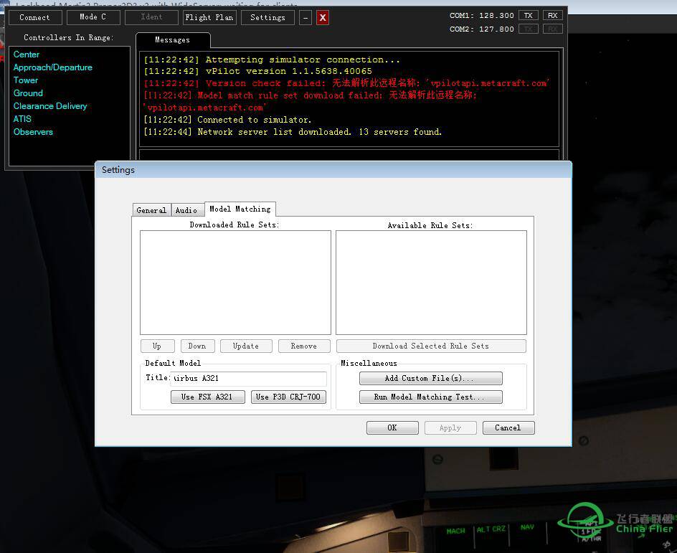Toggle COM1 RX button
677x553 pixels.
[552, 15]
